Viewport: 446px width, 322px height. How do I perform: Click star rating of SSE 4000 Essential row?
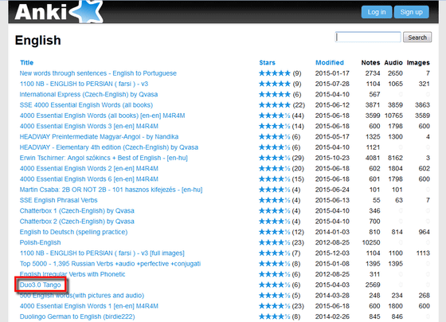[275, 104]
